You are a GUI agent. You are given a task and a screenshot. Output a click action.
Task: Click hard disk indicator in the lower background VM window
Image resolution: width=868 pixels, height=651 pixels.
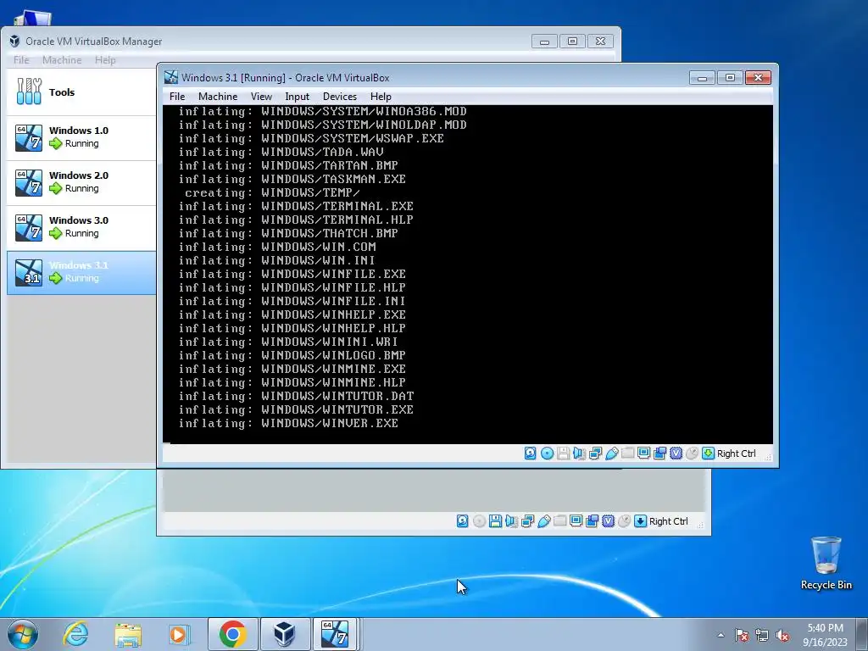pyautogui.click(x=462, y=521)
